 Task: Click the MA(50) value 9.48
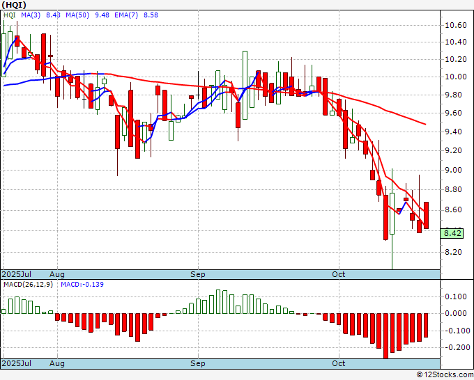point(102,15)
